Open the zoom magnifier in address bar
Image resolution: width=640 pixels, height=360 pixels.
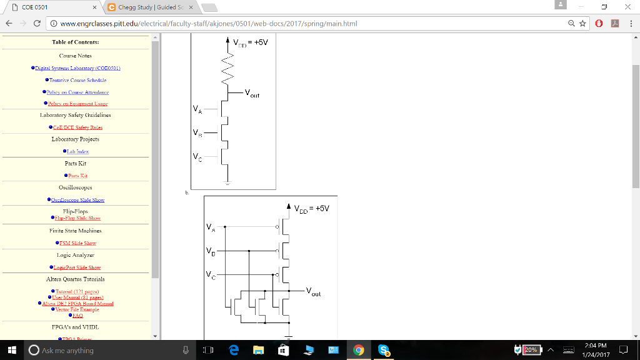coord(571,24)
